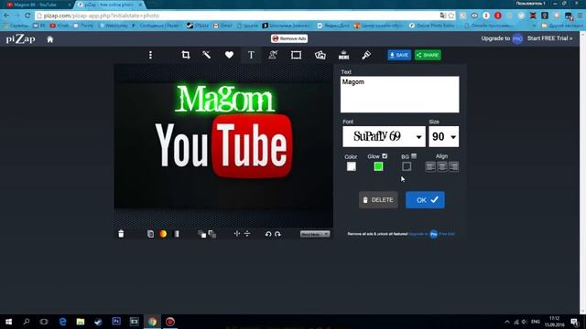Click Upgrade to PRO link
The width and height of the screenshot is (586, 329).
502,38
